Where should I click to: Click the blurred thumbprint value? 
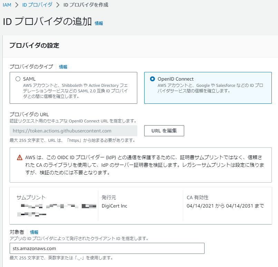[57, 210]
